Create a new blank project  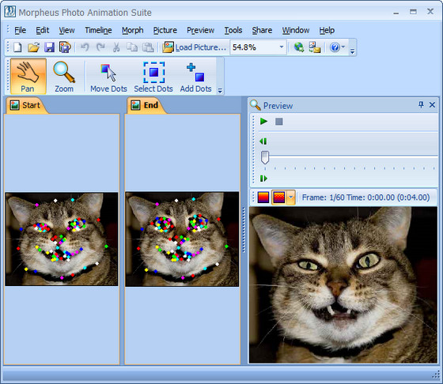point(17,47)
